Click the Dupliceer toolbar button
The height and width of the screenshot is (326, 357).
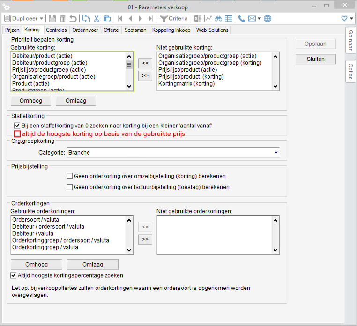click(21, 18)
